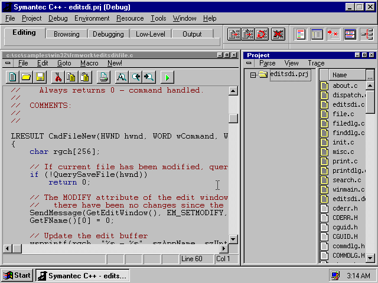Open the source window icon with colored lines
This screenshot has height=283, width=378.
point(301,34)
